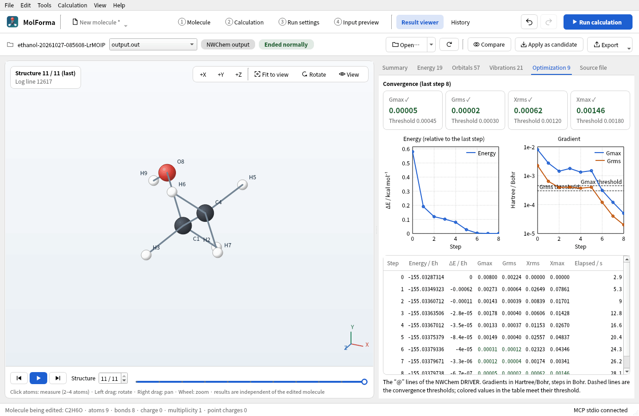Screen dimensions: 639x416
Task: Click the Gmax convergence card
Action: (413, 110)
